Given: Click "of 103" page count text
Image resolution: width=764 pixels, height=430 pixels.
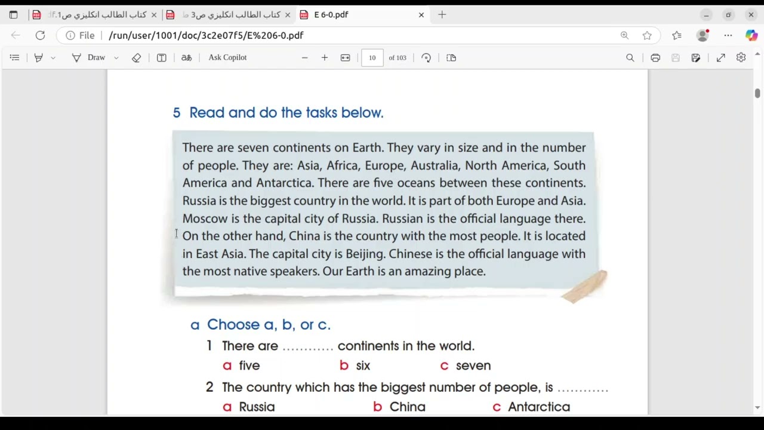Looking at the screenshot, I should click(x=398, y=57).
